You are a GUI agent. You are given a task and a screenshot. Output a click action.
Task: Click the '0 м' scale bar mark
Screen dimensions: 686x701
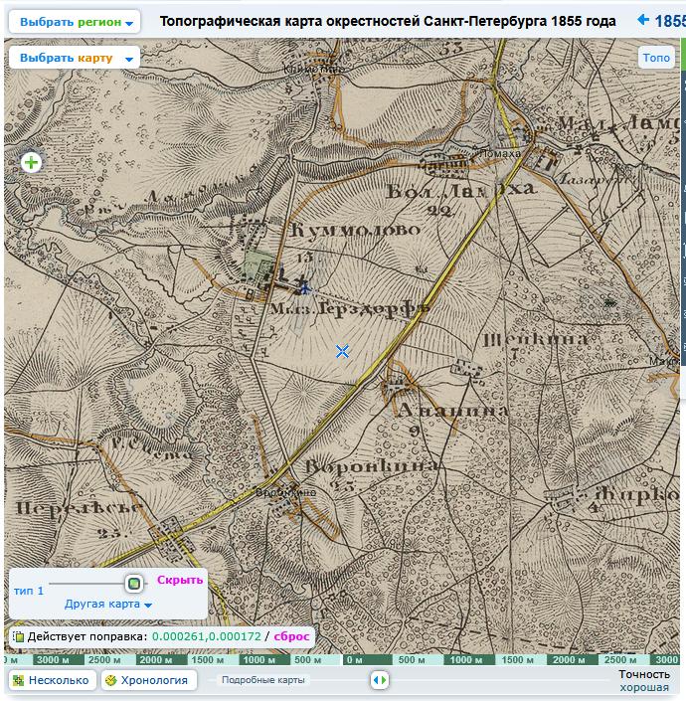click(355, 660)
